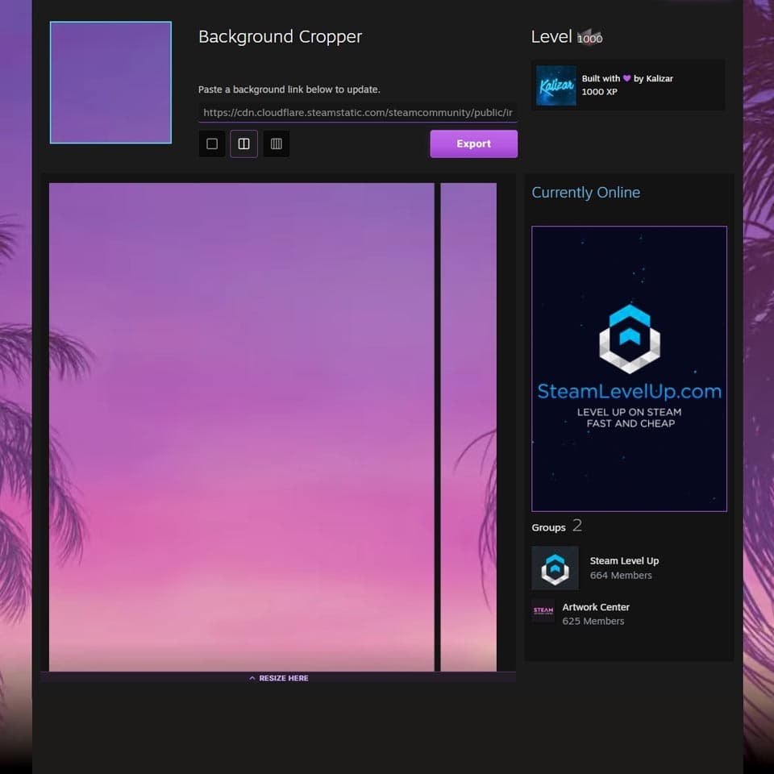
Task: Click the Kalizar badge icon
Action: pos(556,85)
